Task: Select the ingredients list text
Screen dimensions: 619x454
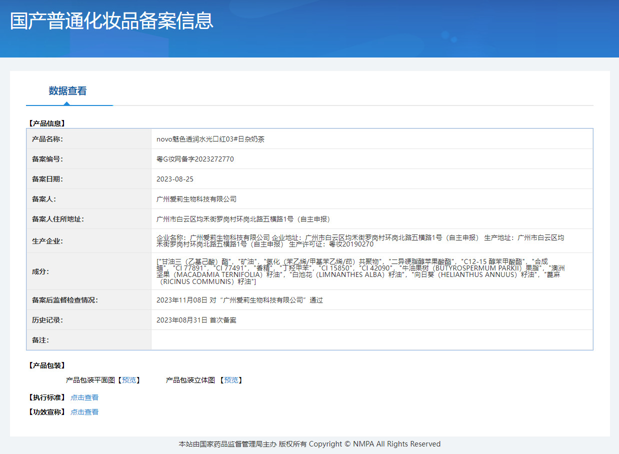Action: (360, 271)
